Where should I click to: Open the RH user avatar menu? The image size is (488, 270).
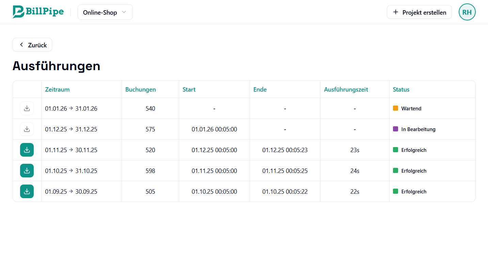[467, 12]
